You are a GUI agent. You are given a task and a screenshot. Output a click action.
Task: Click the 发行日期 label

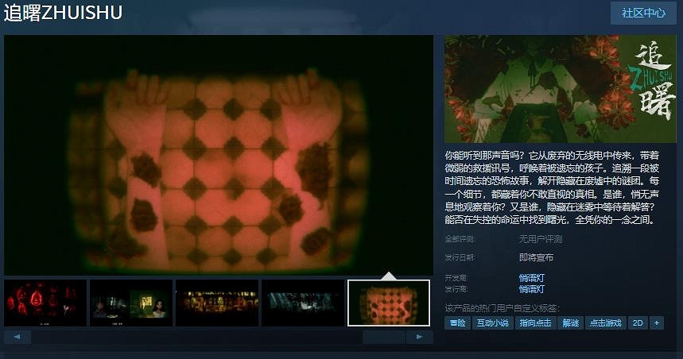[460, 257]
